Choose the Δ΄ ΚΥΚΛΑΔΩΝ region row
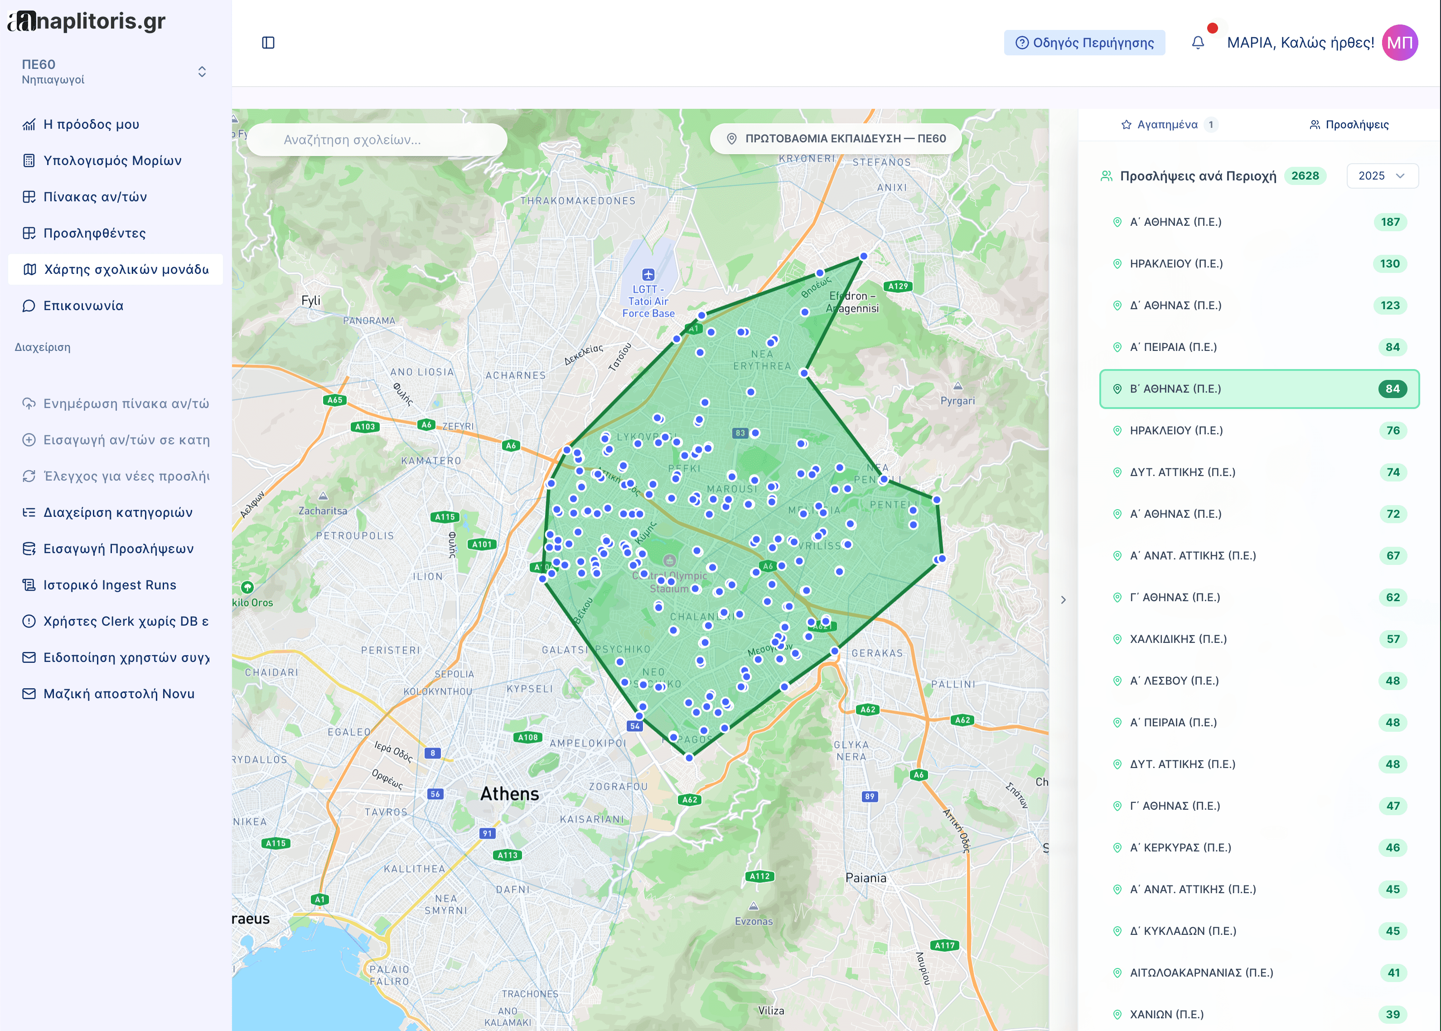Viewport: 1441px width, 1031px height. pyautogui.click(x=1260, y=931)
